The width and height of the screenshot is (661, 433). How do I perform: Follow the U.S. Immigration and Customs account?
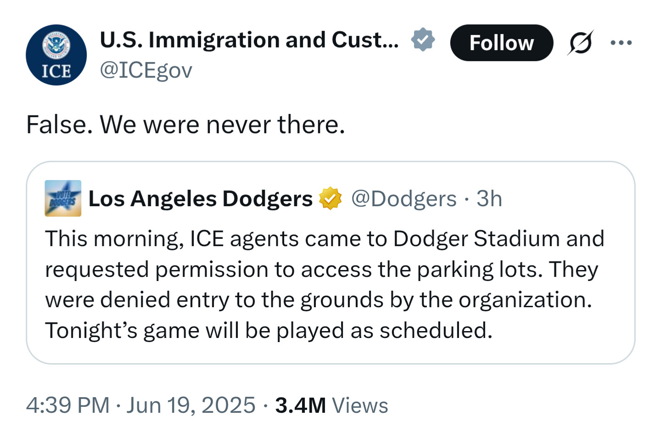point(502,43)
